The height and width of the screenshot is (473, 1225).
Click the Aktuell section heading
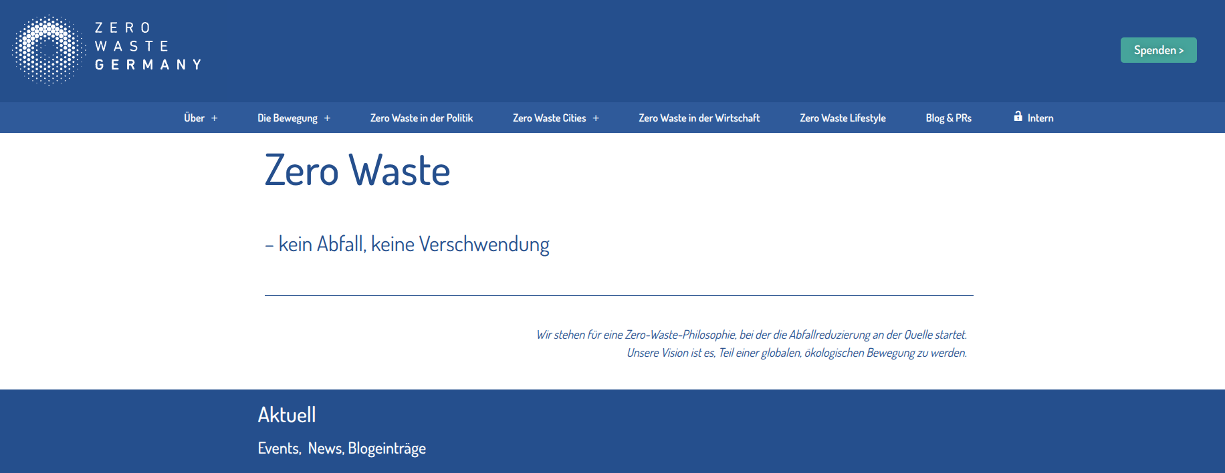(287, 415)
